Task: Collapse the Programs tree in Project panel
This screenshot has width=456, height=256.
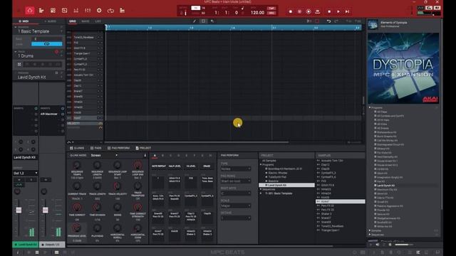Action: click(x=261, y=164)
